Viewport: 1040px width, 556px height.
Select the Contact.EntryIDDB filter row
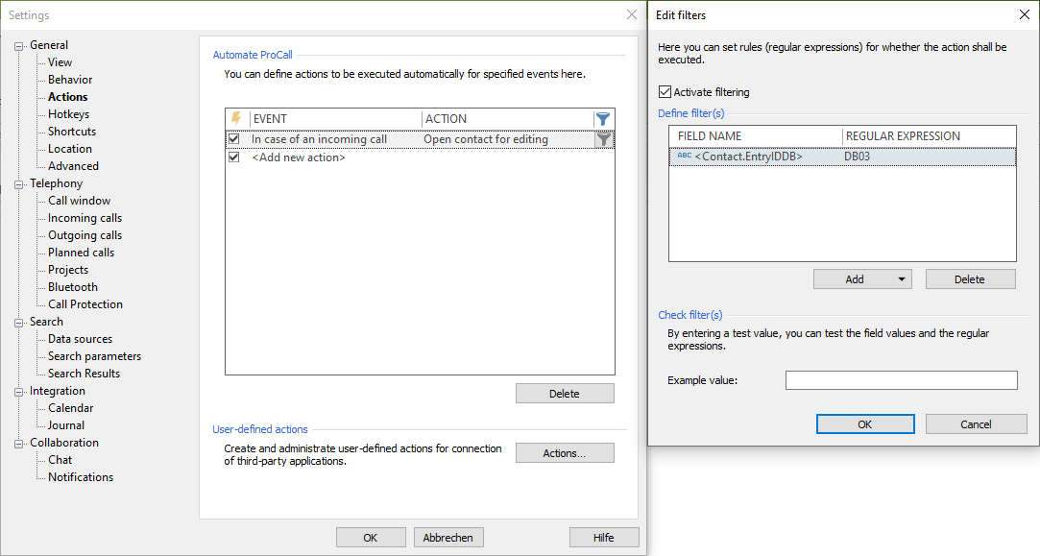click(841, 157)
